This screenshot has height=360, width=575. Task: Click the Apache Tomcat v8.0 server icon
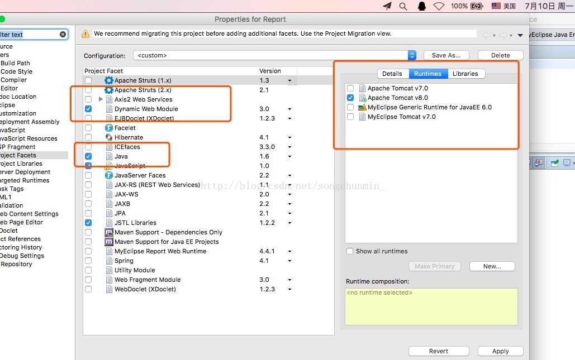(362, 98)
